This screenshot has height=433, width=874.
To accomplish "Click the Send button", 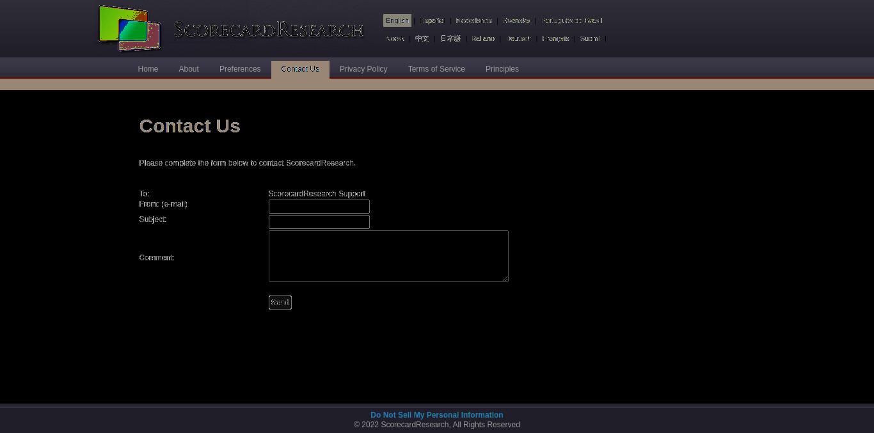I will pos(280,303).
